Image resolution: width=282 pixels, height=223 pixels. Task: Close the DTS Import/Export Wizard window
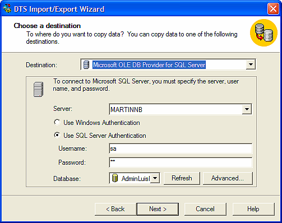pyautogui.click(x=273, y=8)
